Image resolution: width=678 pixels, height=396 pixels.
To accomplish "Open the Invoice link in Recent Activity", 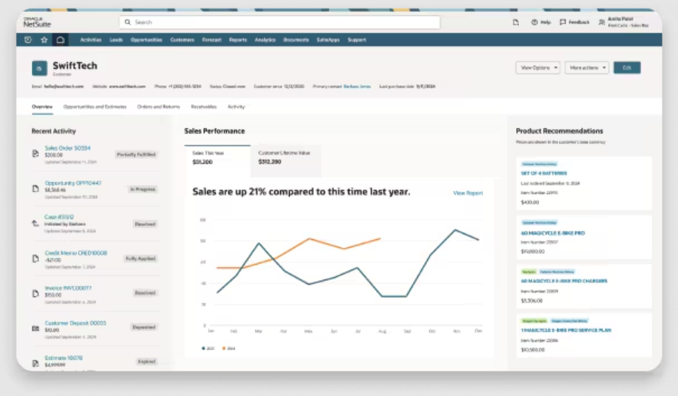I will [69, 288].
